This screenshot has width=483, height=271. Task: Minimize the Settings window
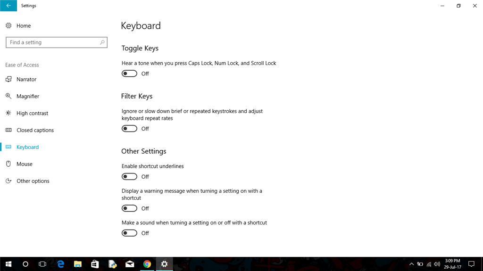442,6
